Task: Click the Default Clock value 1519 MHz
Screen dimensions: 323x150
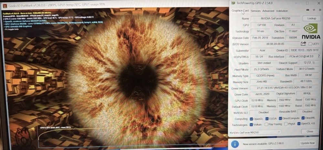Action: click(x=257, y=106)
